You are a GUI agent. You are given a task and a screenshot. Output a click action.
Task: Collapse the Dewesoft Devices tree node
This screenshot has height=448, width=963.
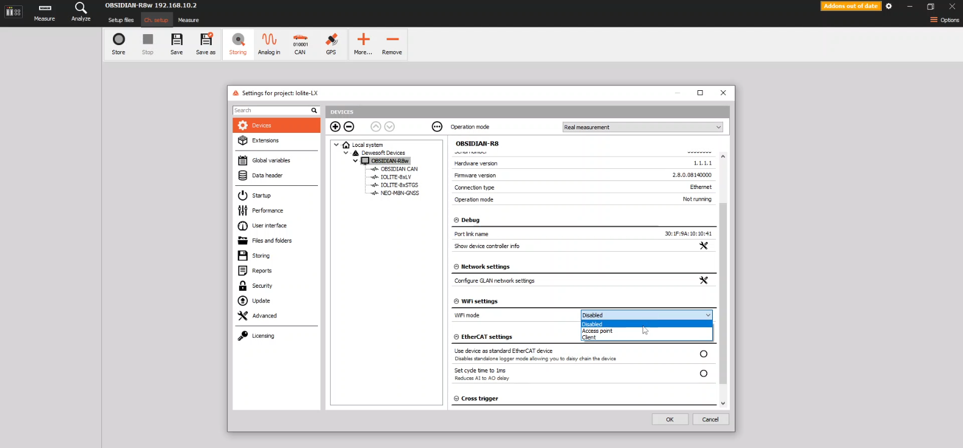click(x=346, y=153)
